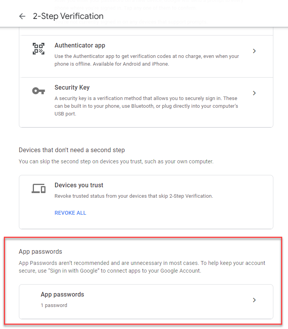Screen dimensions: 288x329
Task: Click the App Passwords recommendation paragraph
Action: point(142,267)
